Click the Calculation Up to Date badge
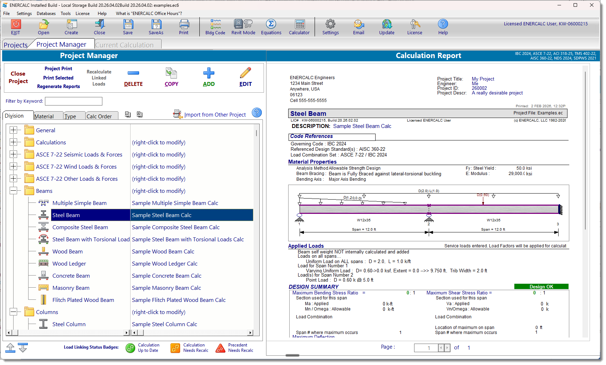606x365 pixels. 130,348
